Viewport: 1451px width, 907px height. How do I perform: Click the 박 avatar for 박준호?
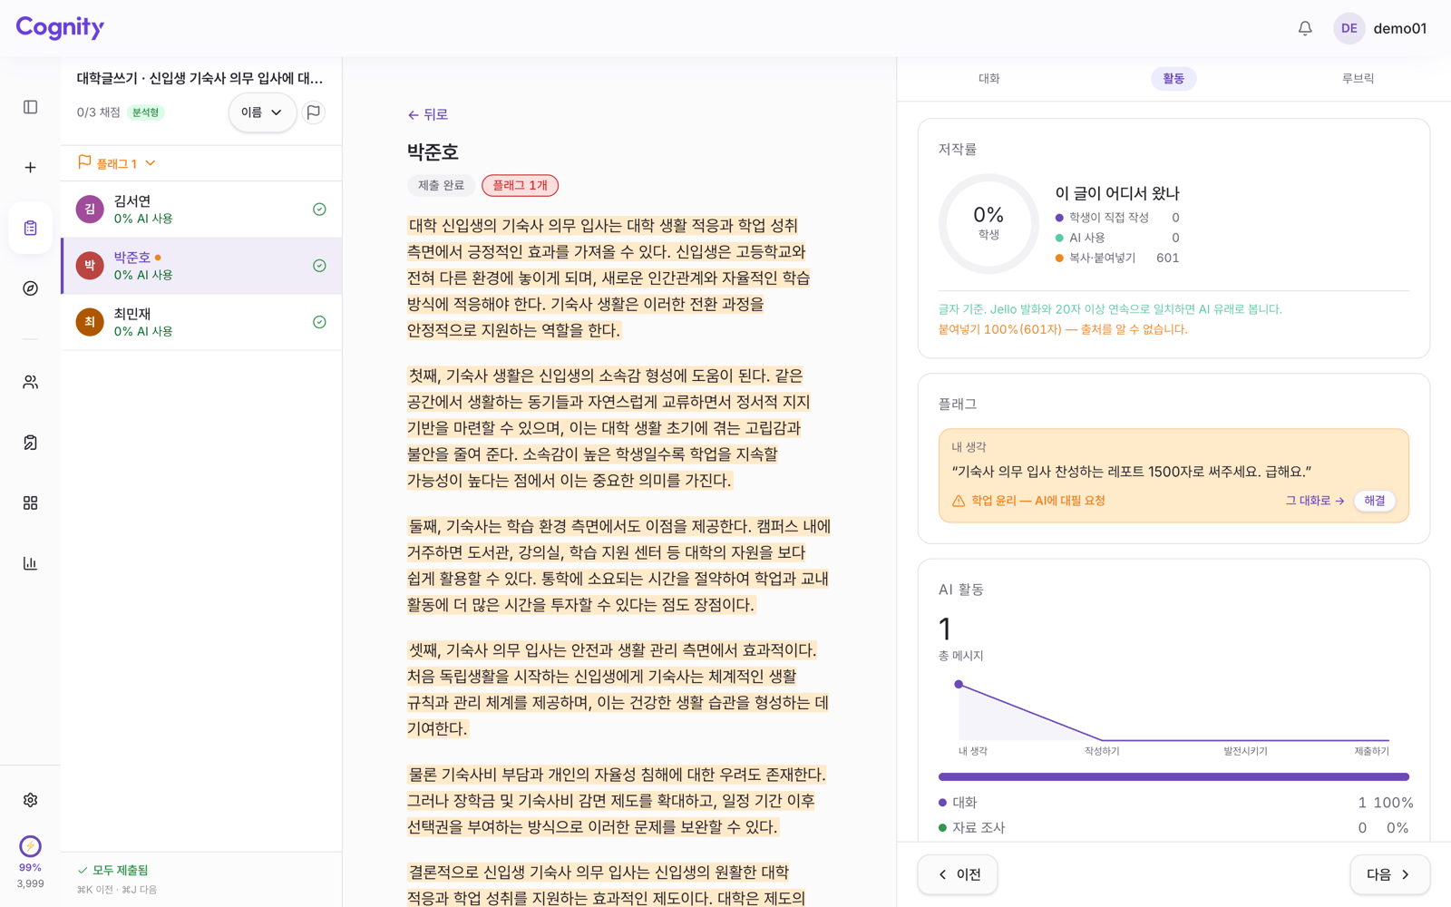(90, 266)
